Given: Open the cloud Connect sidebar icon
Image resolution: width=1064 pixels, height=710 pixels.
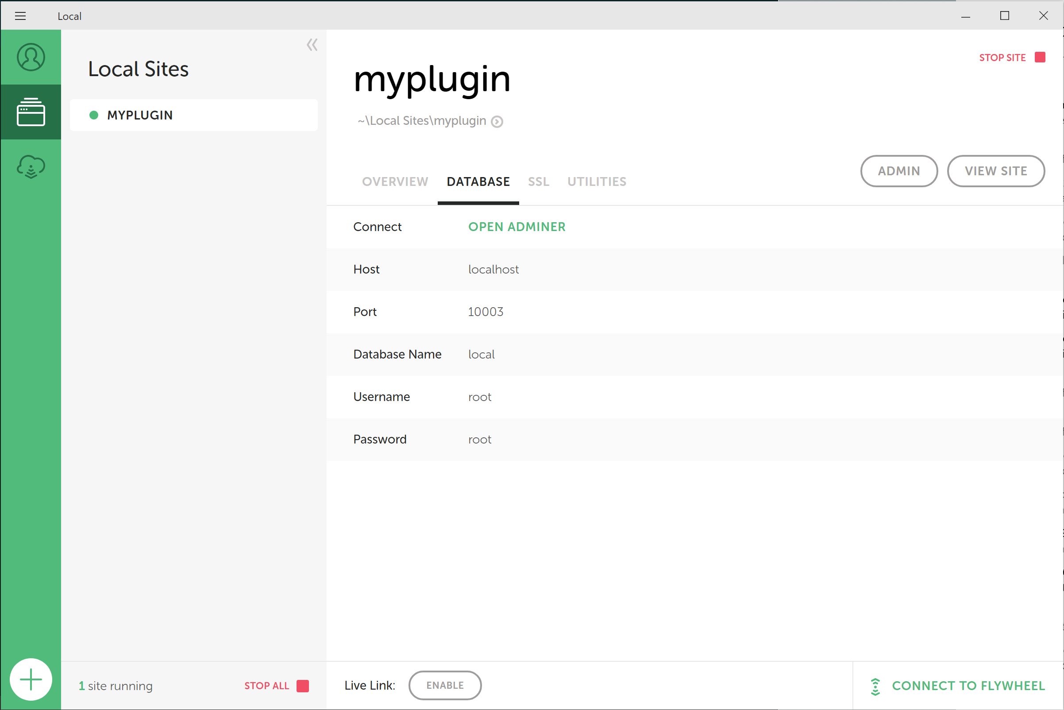Looking at the screenshot, I should coord(31,166).
